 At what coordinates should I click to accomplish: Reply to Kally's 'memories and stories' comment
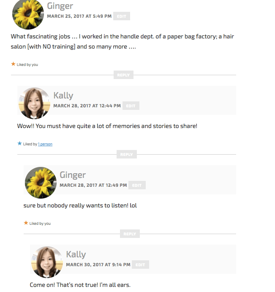127,154
